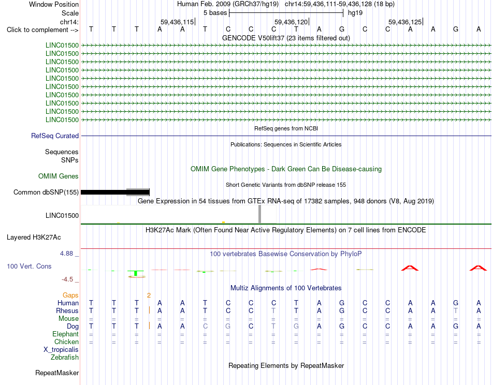Click the -4.5 PhyloP lower scale value
This screenshot has width=492, height=385.
[x=67, y=279]
